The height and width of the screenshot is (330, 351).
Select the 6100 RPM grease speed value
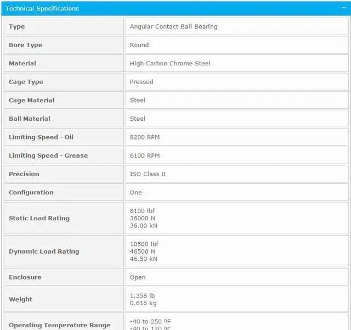[145, 155]
